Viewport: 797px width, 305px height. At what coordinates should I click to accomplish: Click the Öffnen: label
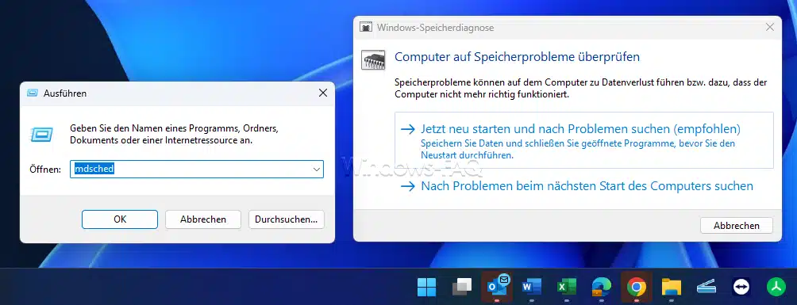(45, 170)
